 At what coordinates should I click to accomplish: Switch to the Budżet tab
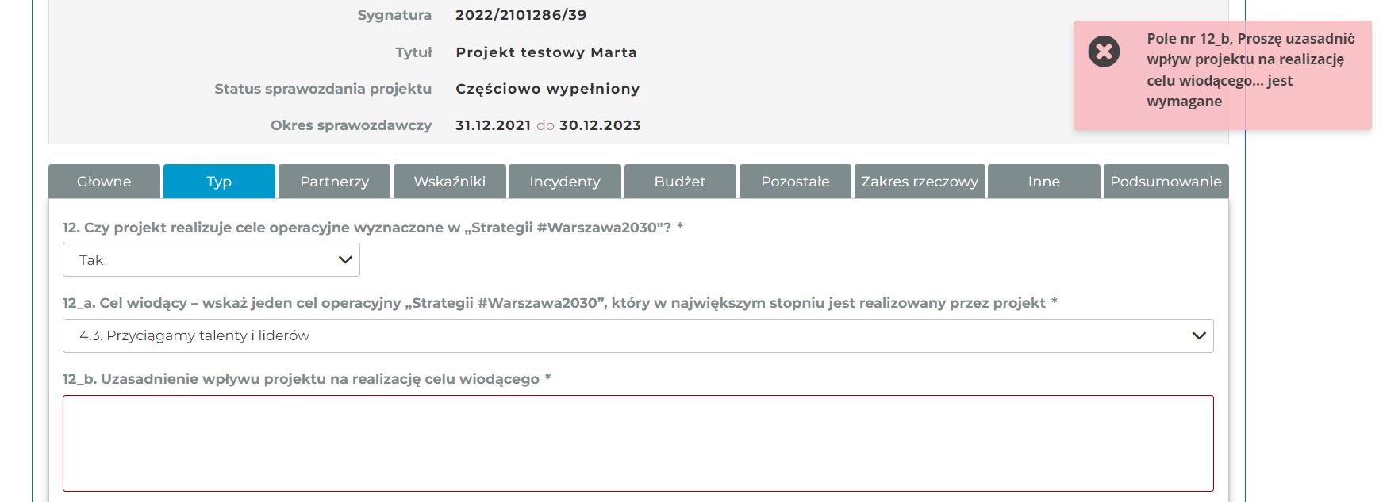click(x=680, y=182)
